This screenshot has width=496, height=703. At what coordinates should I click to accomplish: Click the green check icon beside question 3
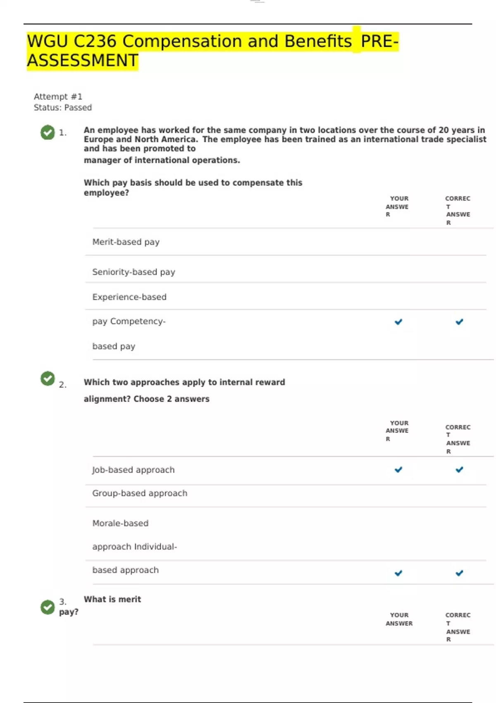coord(48,607)
